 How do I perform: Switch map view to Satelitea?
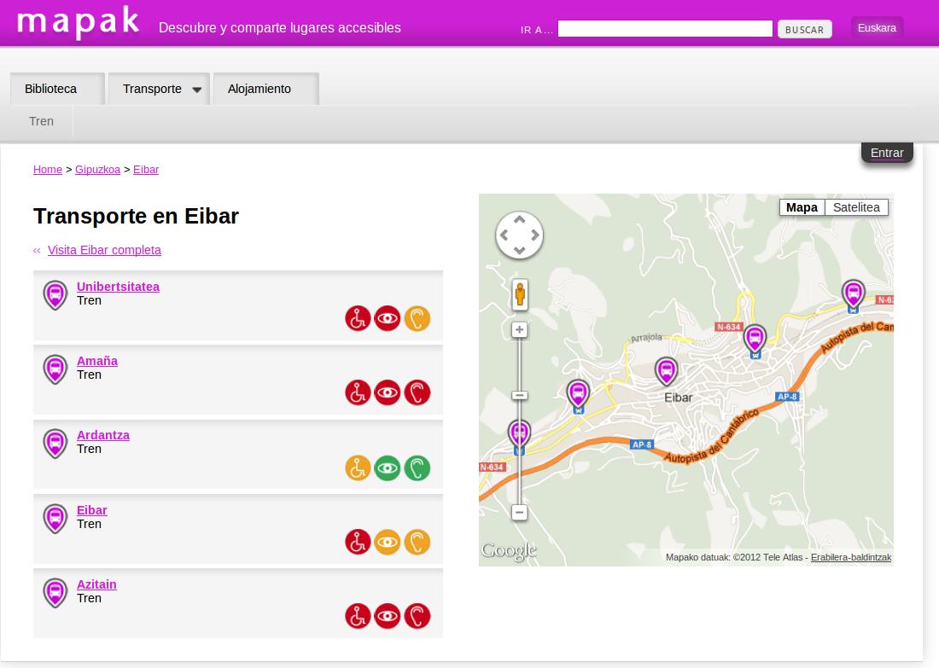[856, 207]
